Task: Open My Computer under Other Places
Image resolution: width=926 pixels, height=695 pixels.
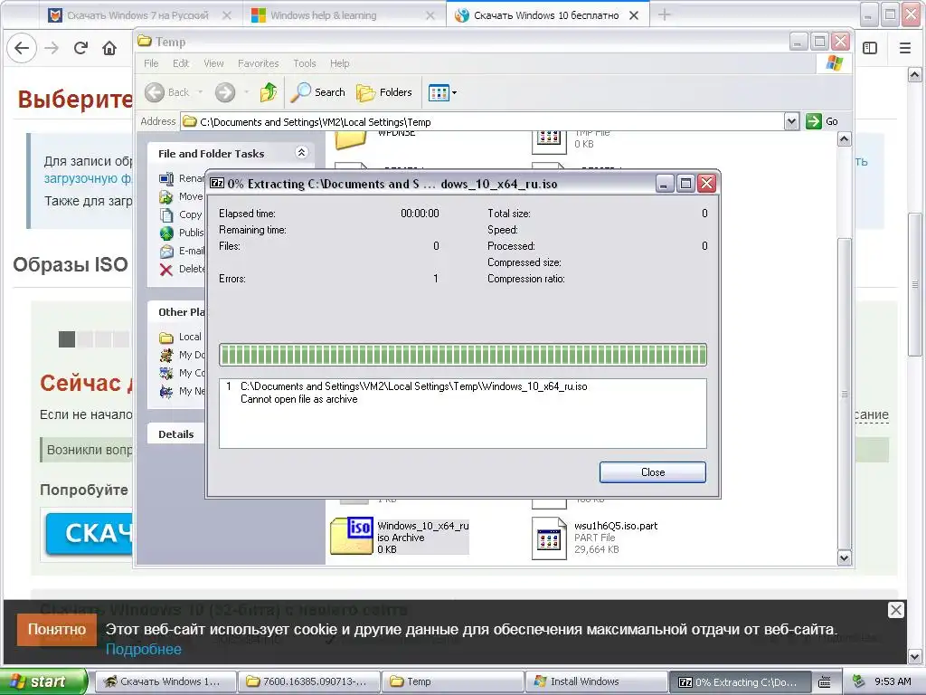Action: point(183,374)
